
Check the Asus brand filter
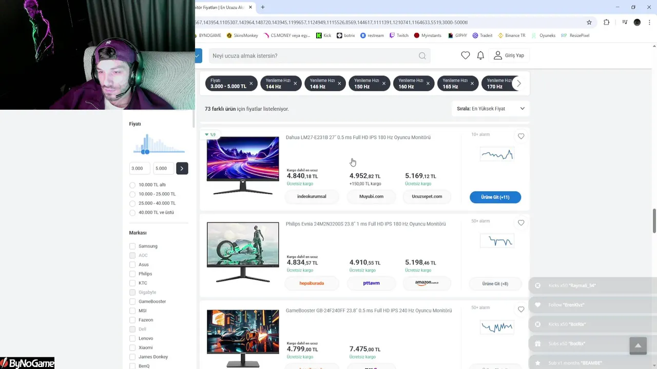(x=132, y=264)
